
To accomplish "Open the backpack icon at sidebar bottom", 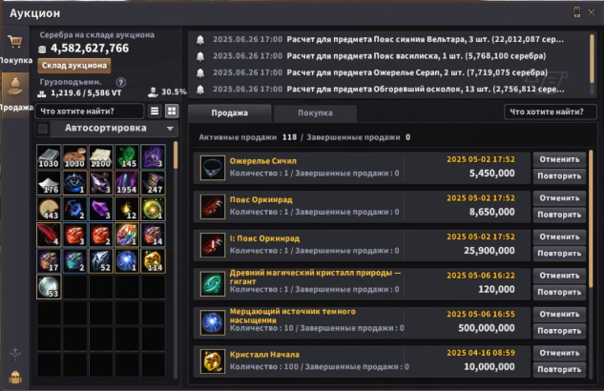I will 15,377.
